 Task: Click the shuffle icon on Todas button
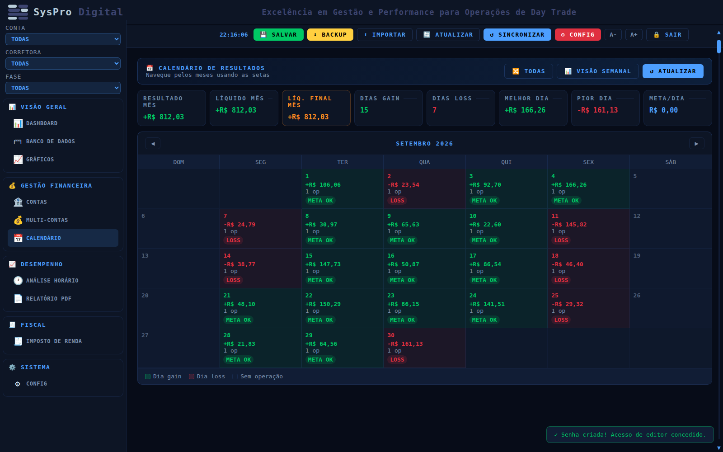516,71
